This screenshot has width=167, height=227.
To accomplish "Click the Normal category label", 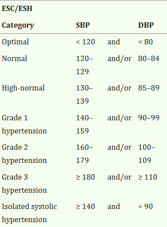I will [14, 58].
